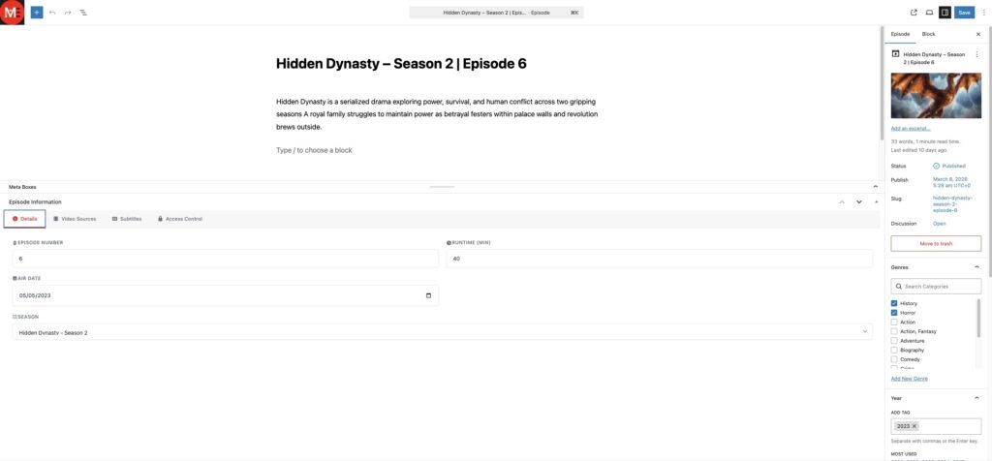Image resolution: width=992 pixels, height=461 pixels.
Task: Close the settings sidebar
Action: [977, 34]
